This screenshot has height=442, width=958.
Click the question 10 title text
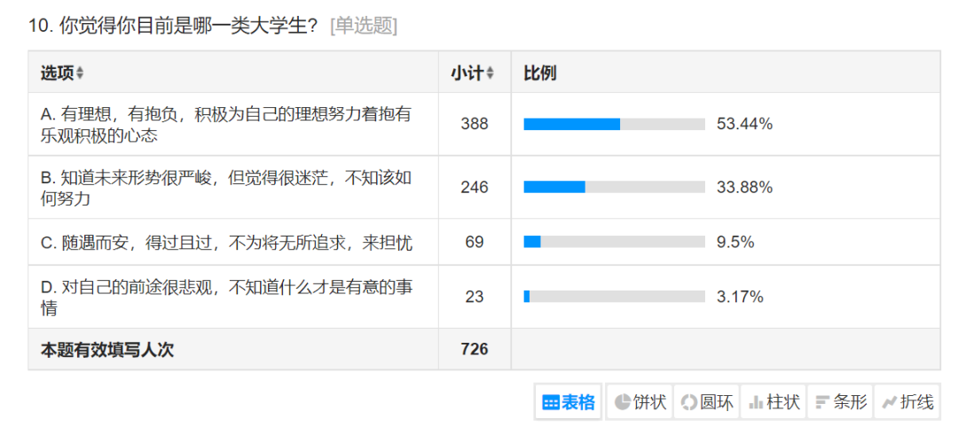coord(173,27)
